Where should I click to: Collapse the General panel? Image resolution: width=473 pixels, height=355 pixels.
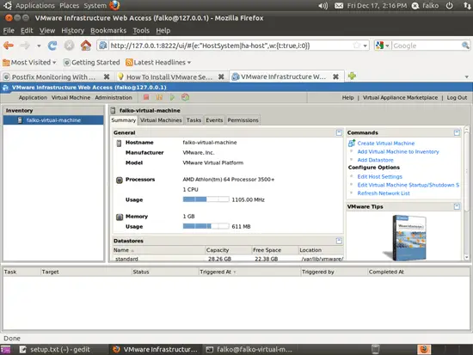(339, 132)
